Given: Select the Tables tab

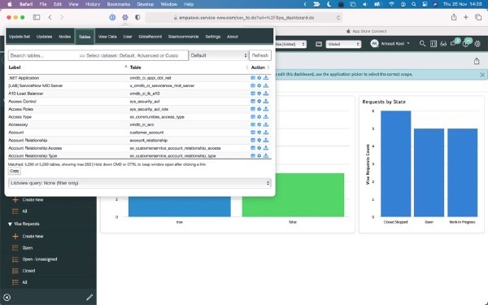Looking at the screenshot, I should point(85,37).
